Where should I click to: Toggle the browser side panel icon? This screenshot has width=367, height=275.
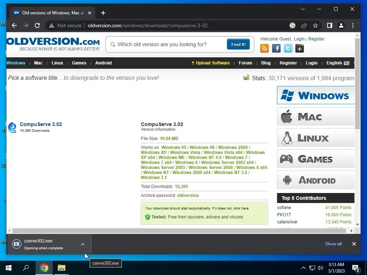(x=330, y=25)
